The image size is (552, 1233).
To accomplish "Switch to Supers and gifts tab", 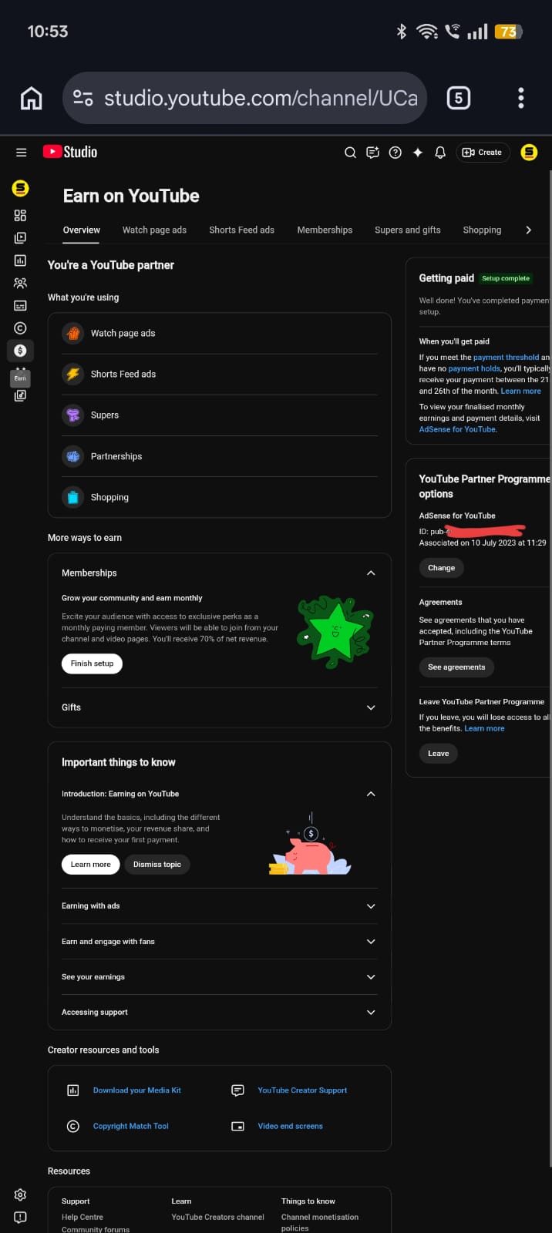I will pos(408,230).
